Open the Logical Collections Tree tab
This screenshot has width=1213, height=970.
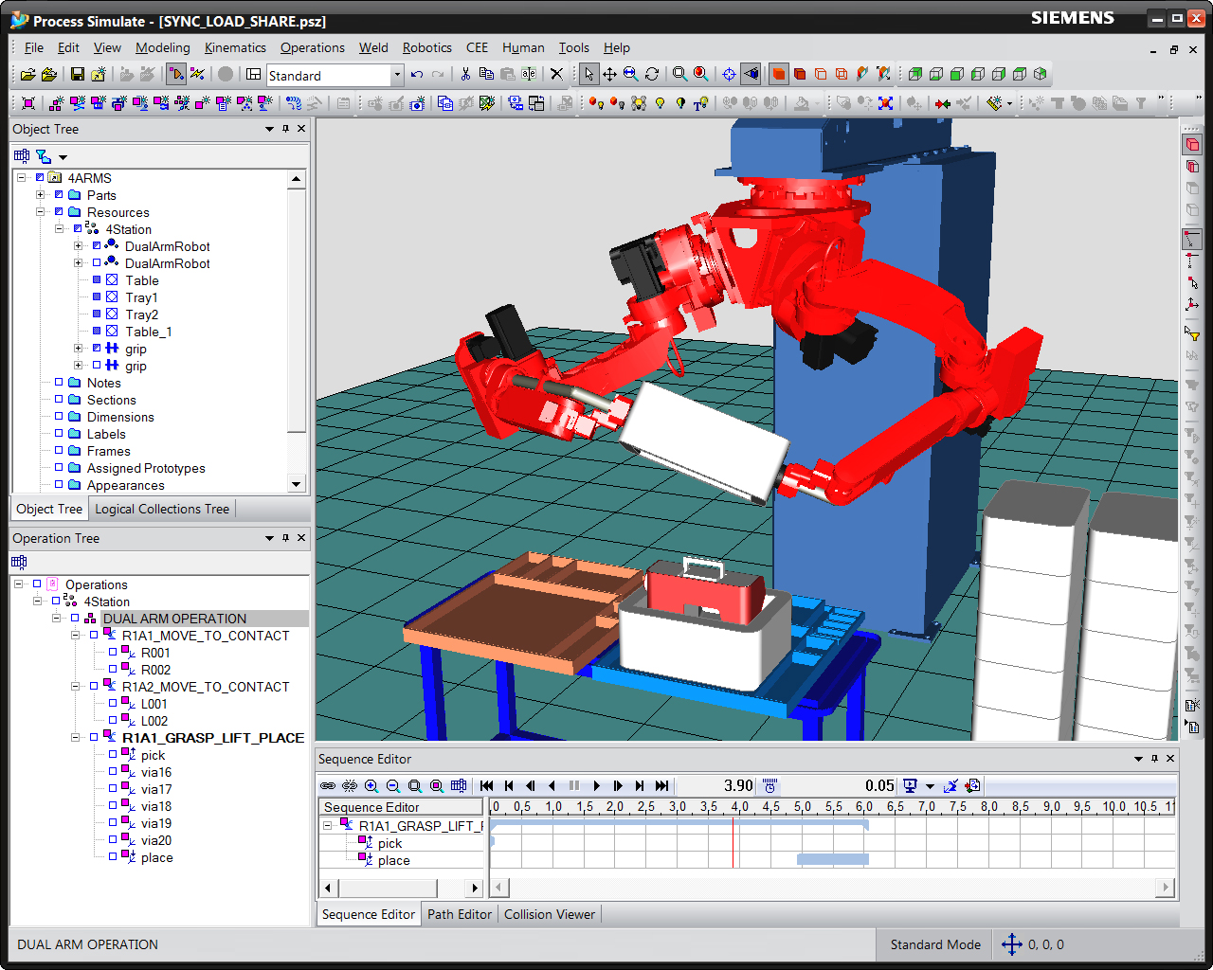[162, 509]
